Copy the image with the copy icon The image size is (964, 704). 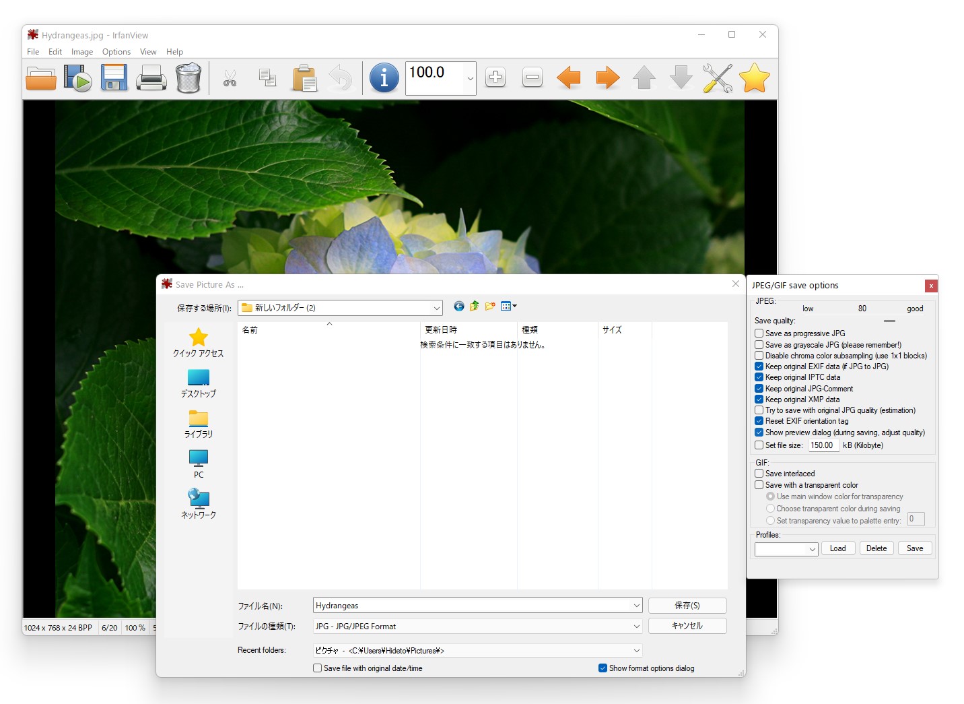267,78
